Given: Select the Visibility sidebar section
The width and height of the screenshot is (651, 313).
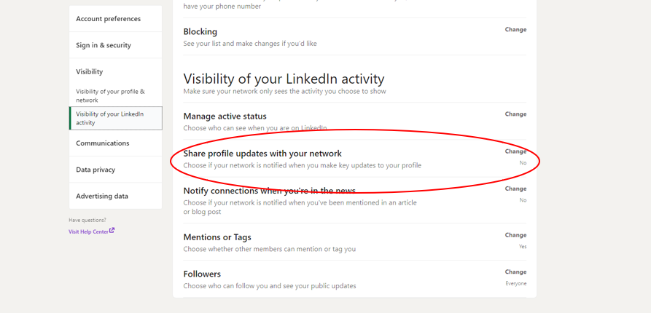Looking at the screenshot, I should (x=115, y=72).
